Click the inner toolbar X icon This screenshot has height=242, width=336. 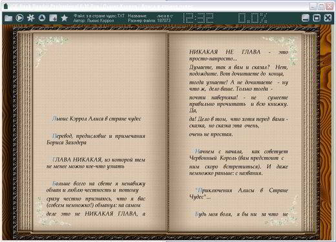tap(328, 18)
